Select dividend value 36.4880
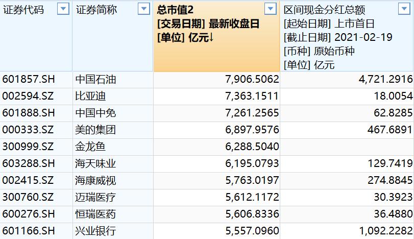 (x=394, y=214)
